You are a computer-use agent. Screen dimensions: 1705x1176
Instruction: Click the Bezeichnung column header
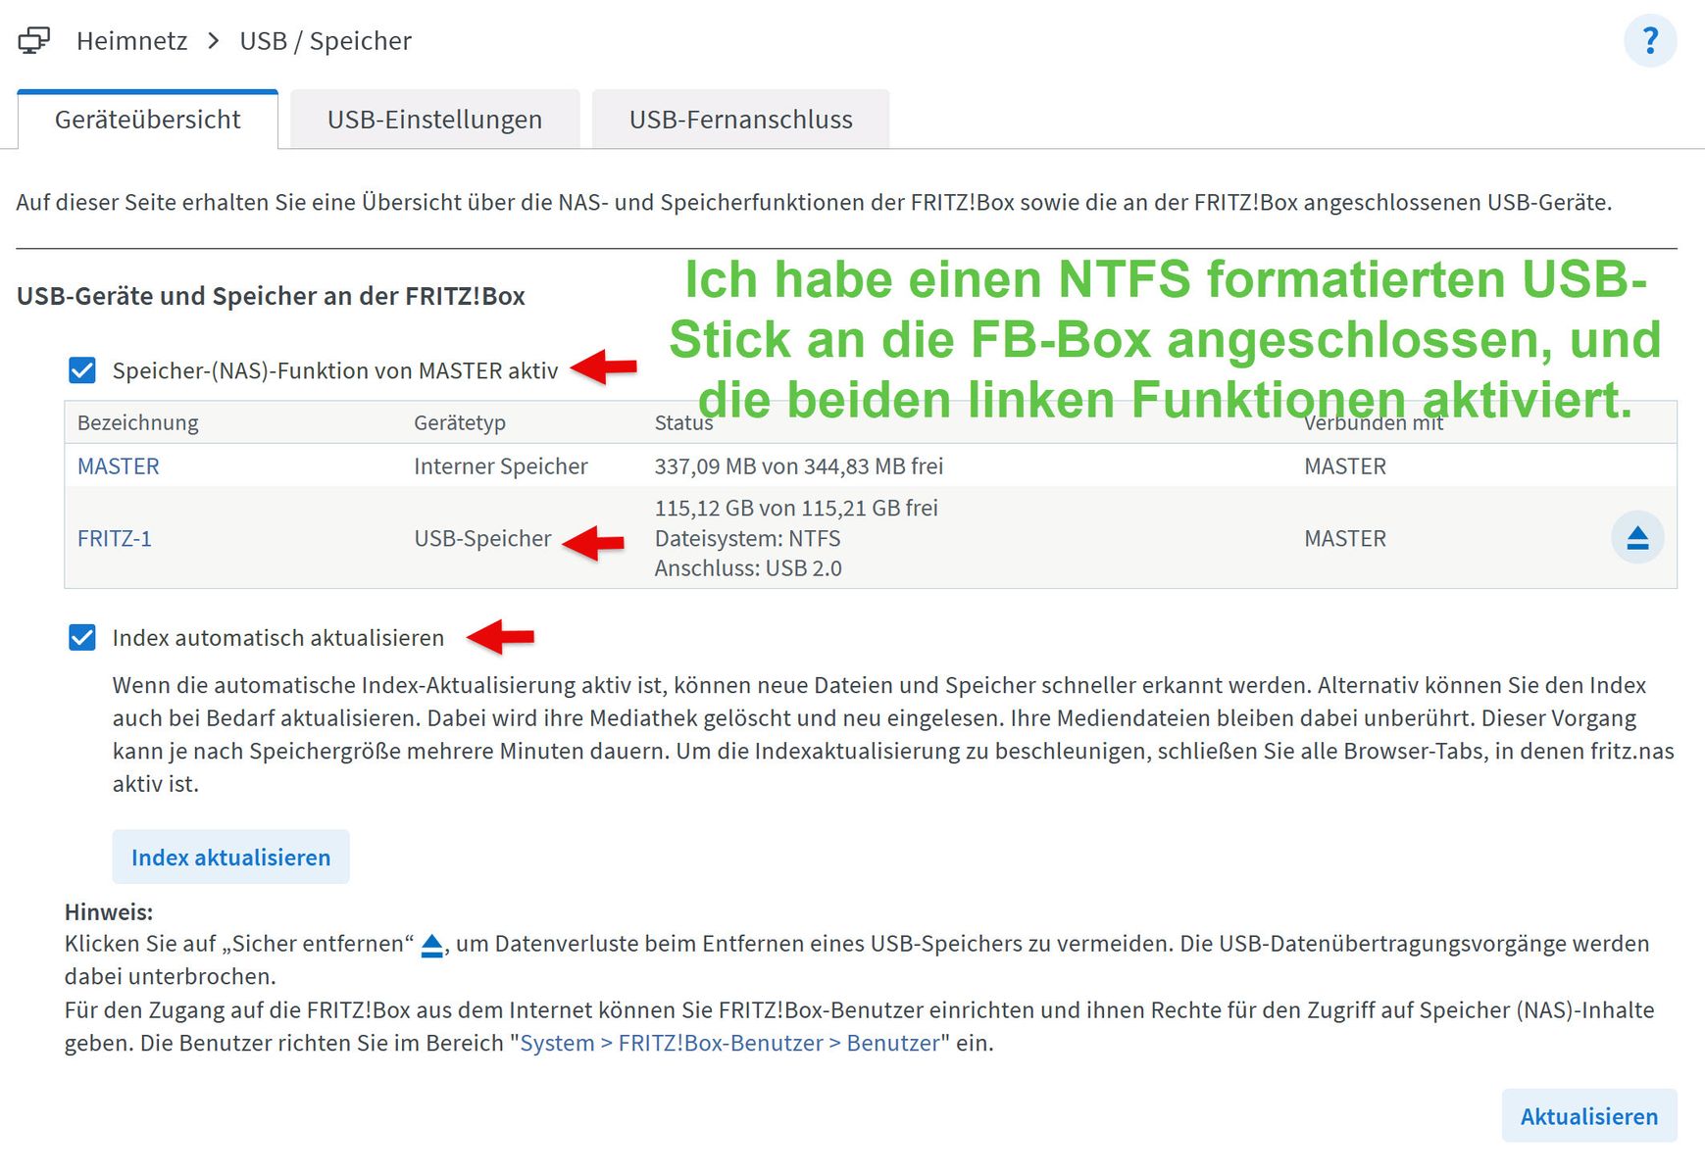click(x=138, y=423)
